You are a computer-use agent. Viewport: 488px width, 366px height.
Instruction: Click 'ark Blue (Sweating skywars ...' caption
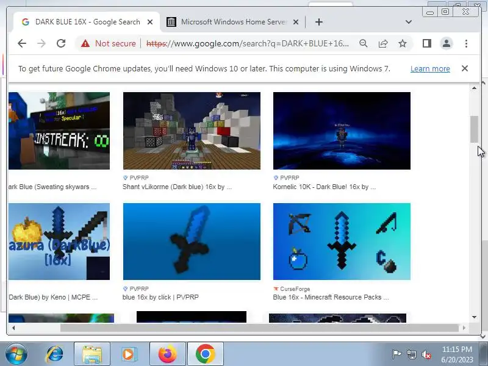(52, 187)
